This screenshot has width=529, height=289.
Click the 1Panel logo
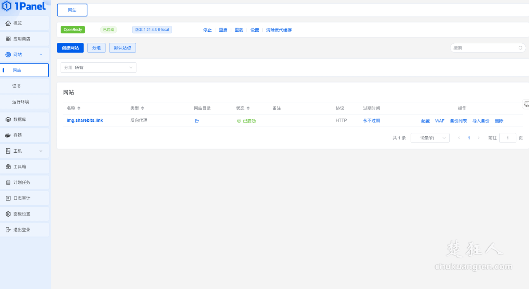tap(24, 6)
